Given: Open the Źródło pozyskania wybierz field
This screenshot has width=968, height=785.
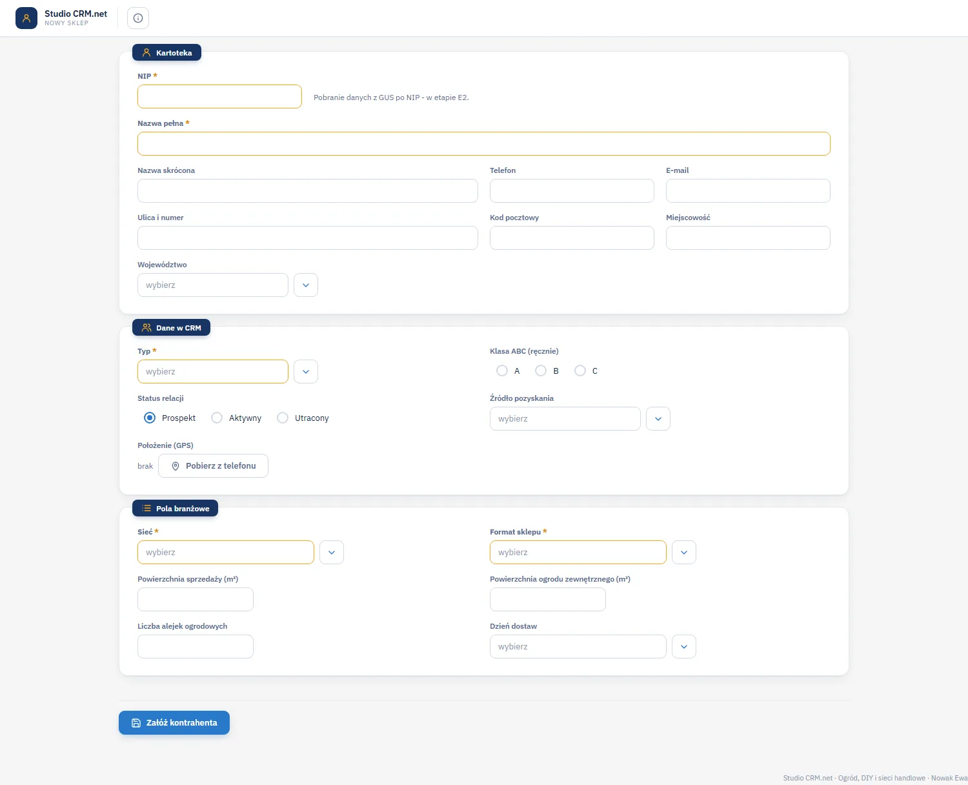Looking at the screenshot, I should [565, 419].
